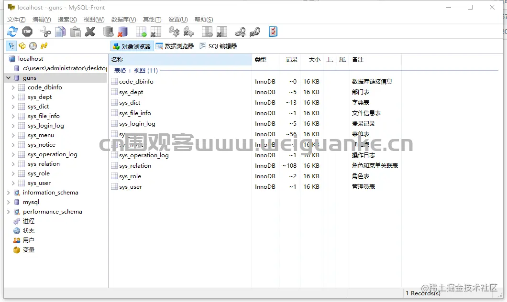
Task: Sort by the 类型 column header
Action: pyautogui.click(x=265, y=60)
